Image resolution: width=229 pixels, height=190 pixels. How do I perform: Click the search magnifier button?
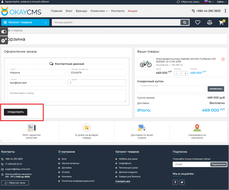tap(184, 22)
